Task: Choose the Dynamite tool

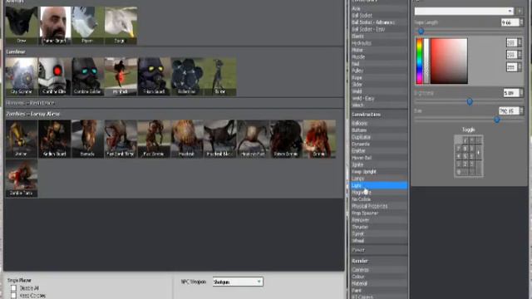Action: pyautogui.click(x=379, y=144)
